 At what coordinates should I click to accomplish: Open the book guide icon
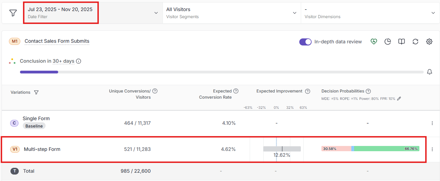click(402, 41)
